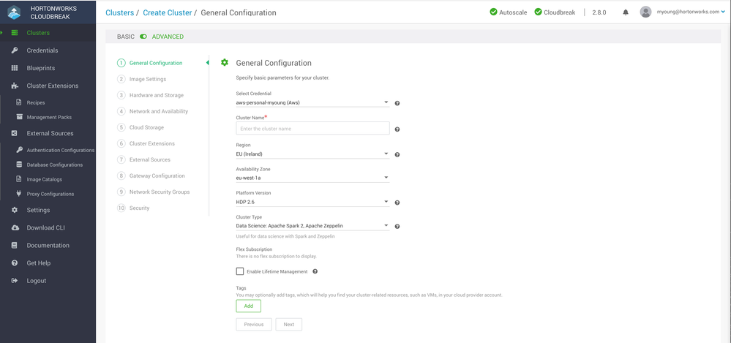Click the user avatar icon
This screenshot has width=731, height=343.
tap(645, 12)
